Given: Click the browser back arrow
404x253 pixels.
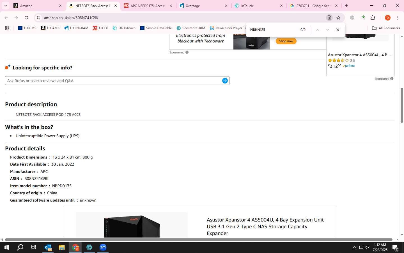Looking at the screenshot, I should (x=6, y=18).
